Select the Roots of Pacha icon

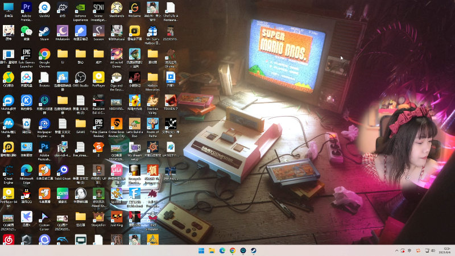[152, 127]
